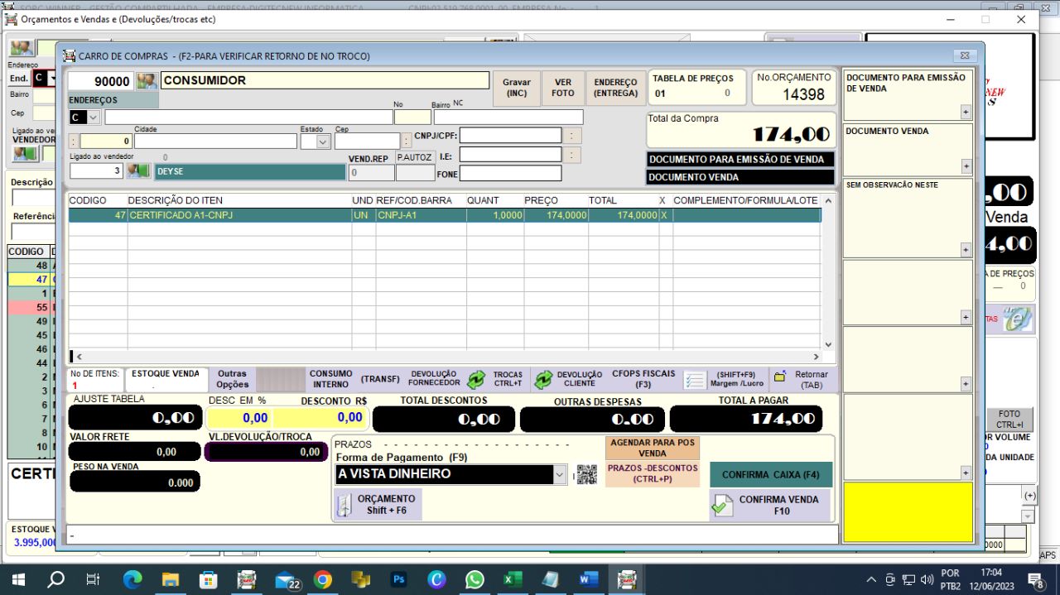
Task: Open Windows Search magnifier
Action: (x=56, y=579)
